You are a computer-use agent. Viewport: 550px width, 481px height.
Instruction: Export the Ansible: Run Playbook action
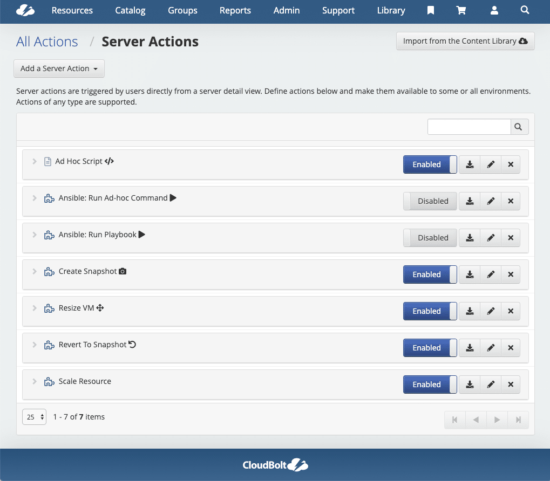(470, 238)
